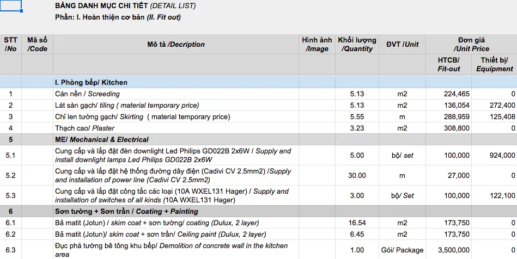This screenshot has width=517, height=259.
Task: Click the 'Mã số /Code' header cell
Action: pos(37,45)
